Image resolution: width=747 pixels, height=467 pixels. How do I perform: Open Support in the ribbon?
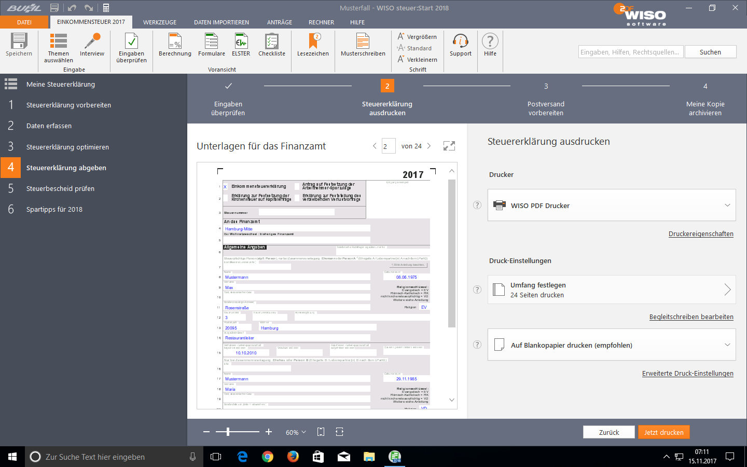tap(461, 45)
